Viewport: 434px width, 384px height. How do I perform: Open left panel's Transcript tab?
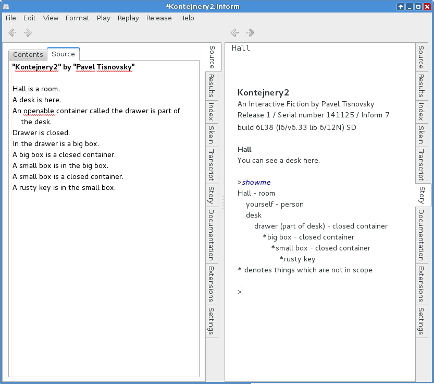212,165
